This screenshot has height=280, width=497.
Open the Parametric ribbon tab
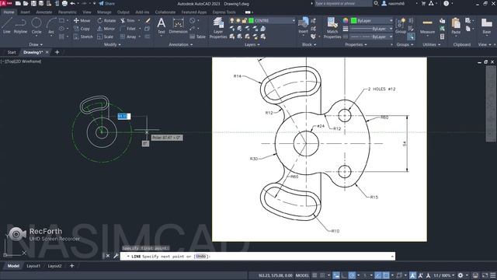click(x=68, y=12)
